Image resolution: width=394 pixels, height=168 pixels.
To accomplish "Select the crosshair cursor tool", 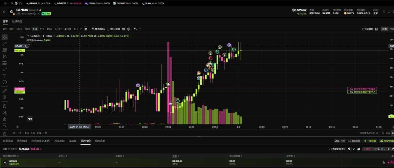I will [5, 37].
